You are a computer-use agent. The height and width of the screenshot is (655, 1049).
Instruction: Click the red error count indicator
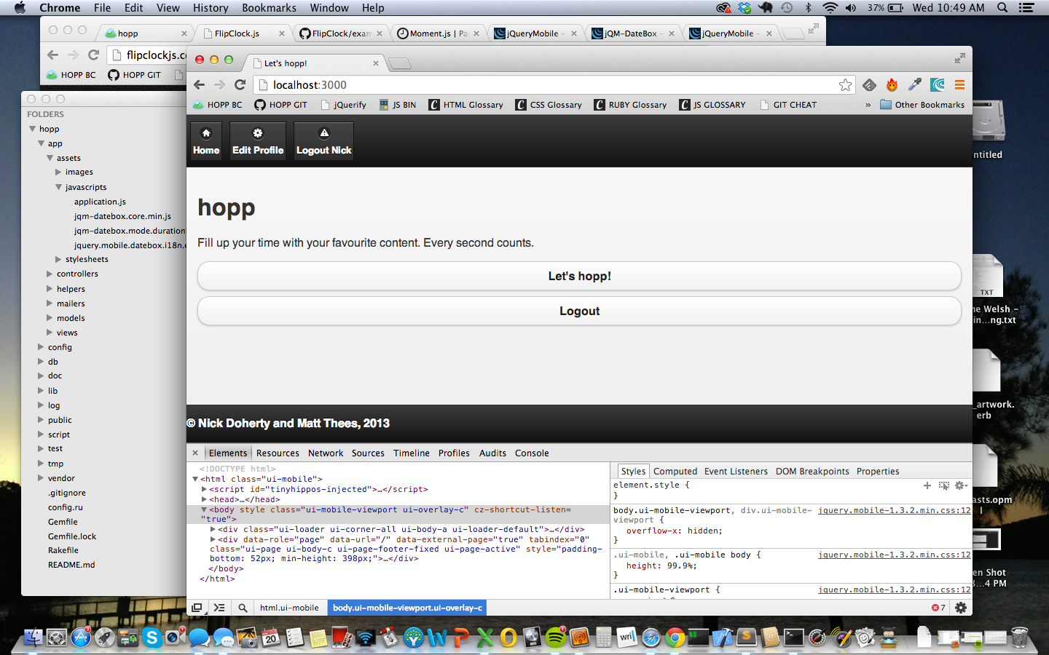pyautogui.click(x=938, y=608)
